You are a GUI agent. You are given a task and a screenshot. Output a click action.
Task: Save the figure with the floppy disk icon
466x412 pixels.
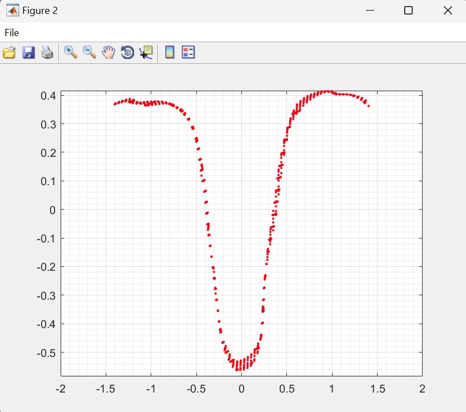(x=28, y=53)
